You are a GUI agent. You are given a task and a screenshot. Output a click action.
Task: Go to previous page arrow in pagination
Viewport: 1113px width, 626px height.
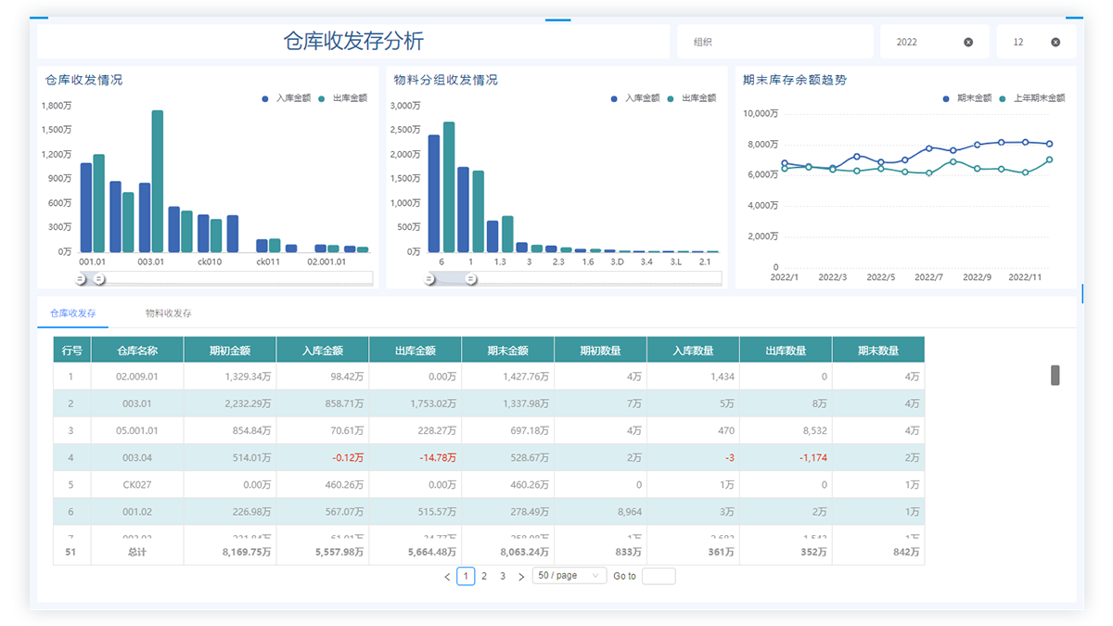click(x=447, y=577)
